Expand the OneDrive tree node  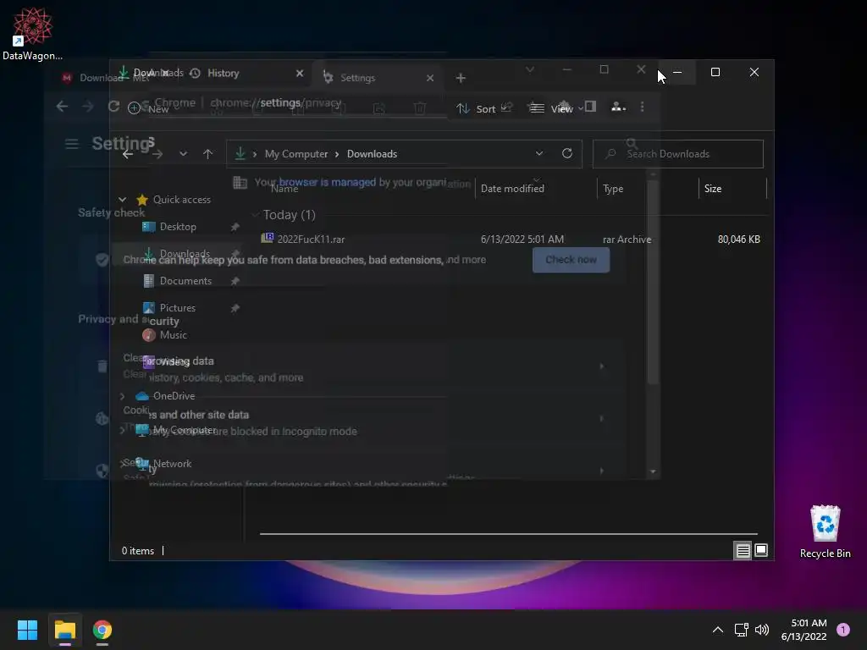click(x=123, y=396)
